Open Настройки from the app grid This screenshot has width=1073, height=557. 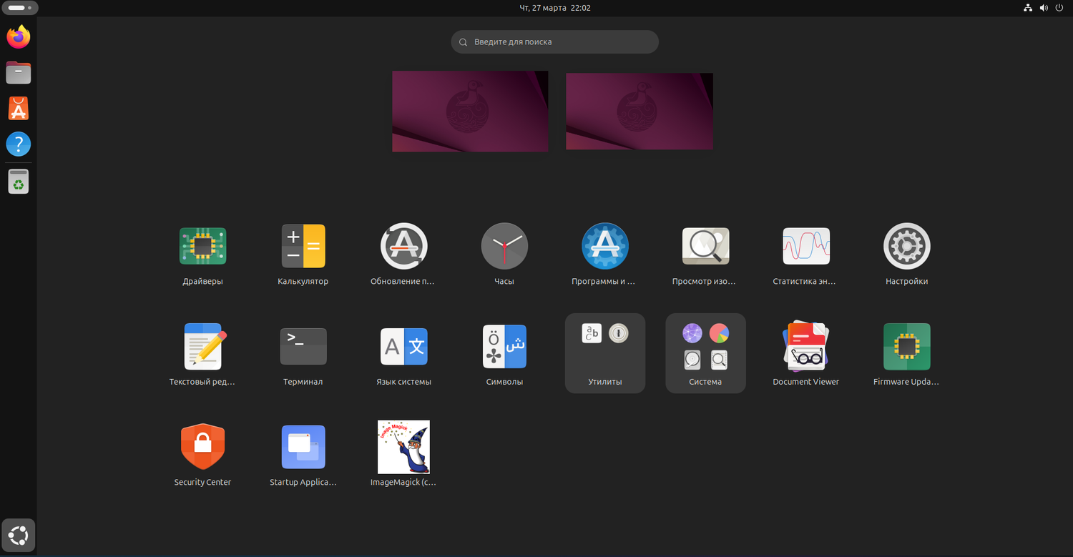(x=906, y=247)
